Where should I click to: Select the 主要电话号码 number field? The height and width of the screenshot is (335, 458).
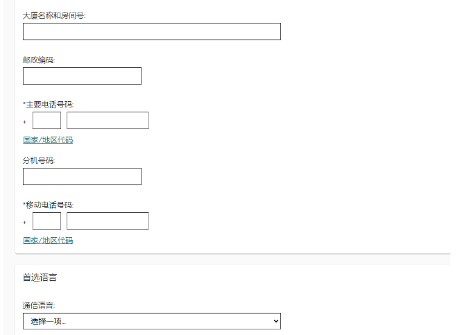(x=108, y=121)
